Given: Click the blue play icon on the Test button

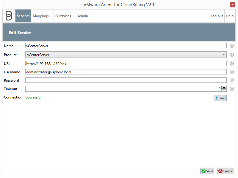Looking at the screenshot, I should (217, 98).
